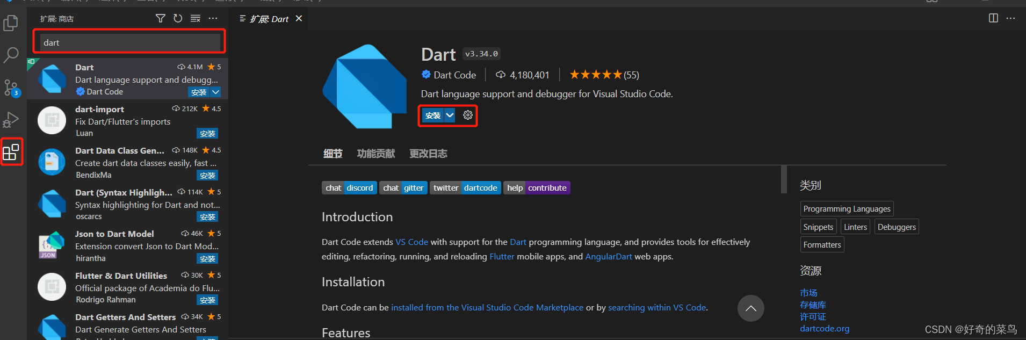Select Dart Getters And Setters entry

pos(128,324)
